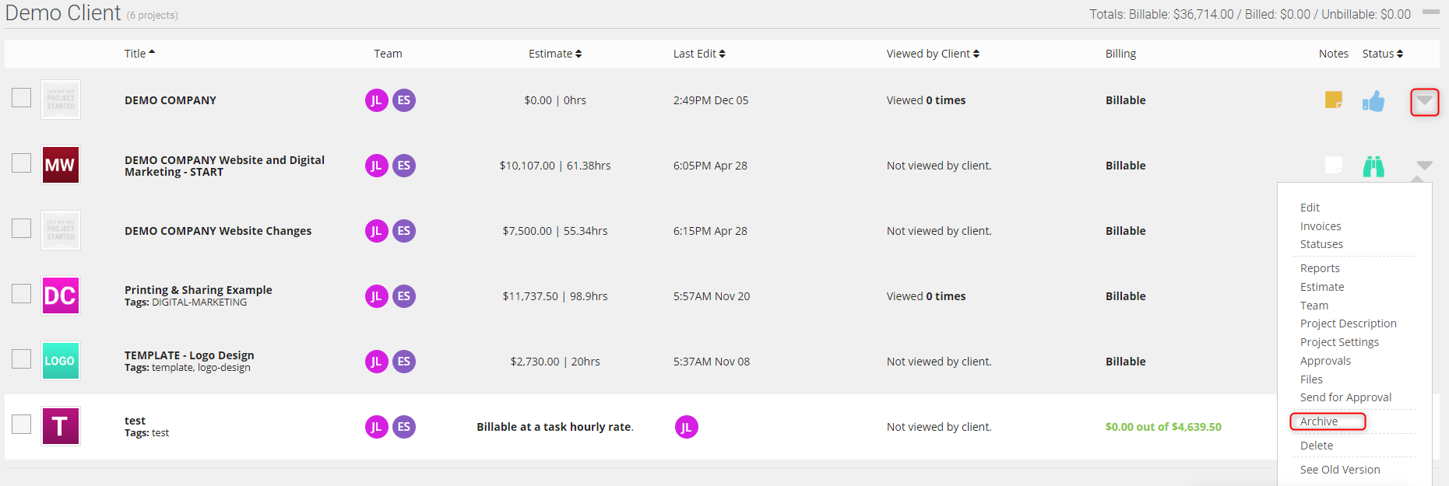The width and height of the screenshot is (1449, 486).
Task: Choose Archive from the project menu
Action: tap(1319, 421)
